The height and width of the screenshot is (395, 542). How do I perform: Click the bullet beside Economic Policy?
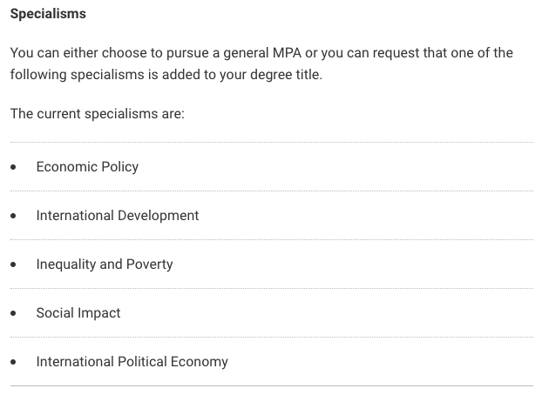pyautogui.click(x=13, y=167)
